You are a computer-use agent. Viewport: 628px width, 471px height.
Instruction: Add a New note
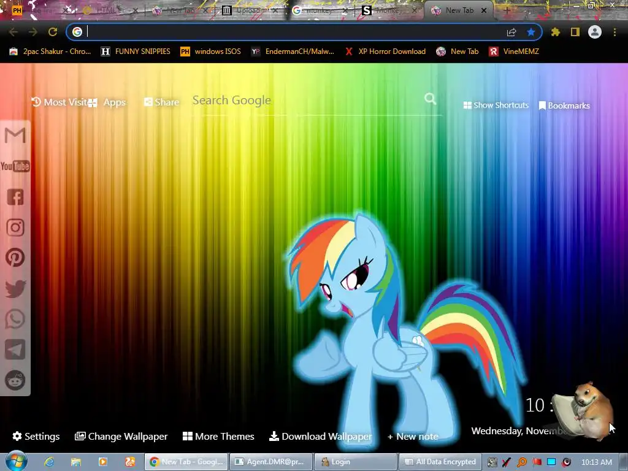click(x=413, y=437)
